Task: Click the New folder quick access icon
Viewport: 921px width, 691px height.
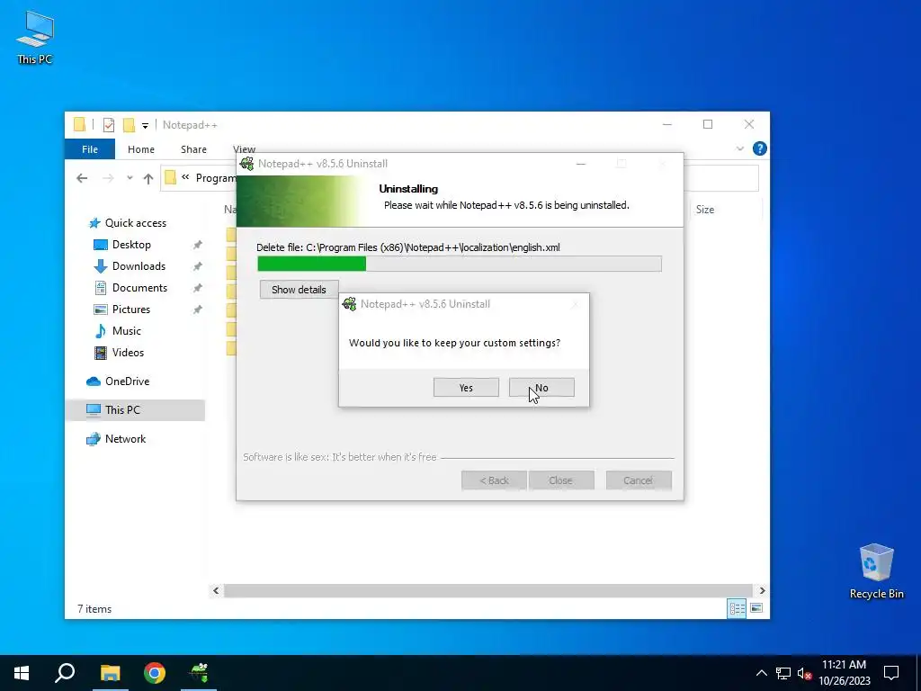Action: pyautogui.click(x=129, y=124)
